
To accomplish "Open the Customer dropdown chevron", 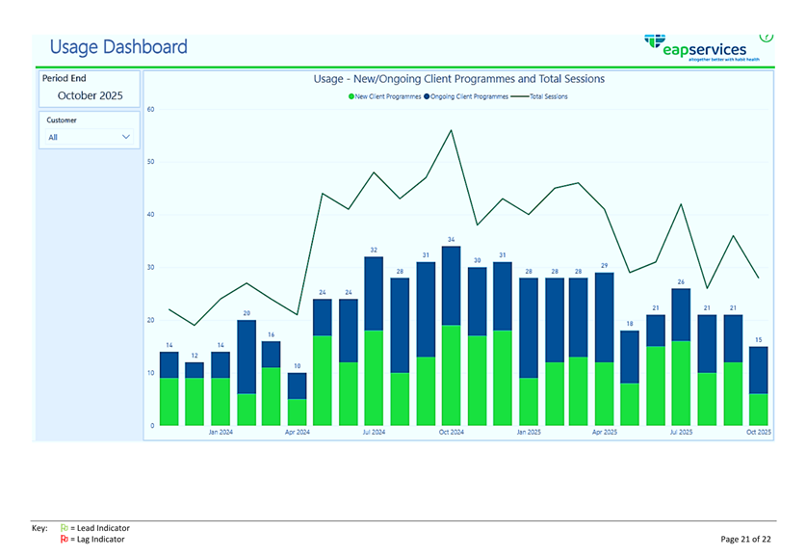I will click(x=126, y=138).
